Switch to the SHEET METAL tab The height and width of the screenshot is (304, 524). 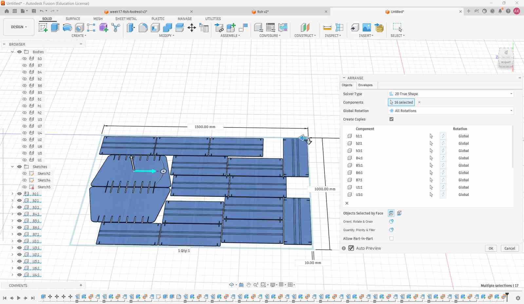tap(126, 19)
